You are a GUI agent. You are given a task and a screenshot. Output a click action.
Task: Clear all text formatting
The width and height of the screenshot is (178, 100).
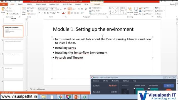[x=65, y=9]
